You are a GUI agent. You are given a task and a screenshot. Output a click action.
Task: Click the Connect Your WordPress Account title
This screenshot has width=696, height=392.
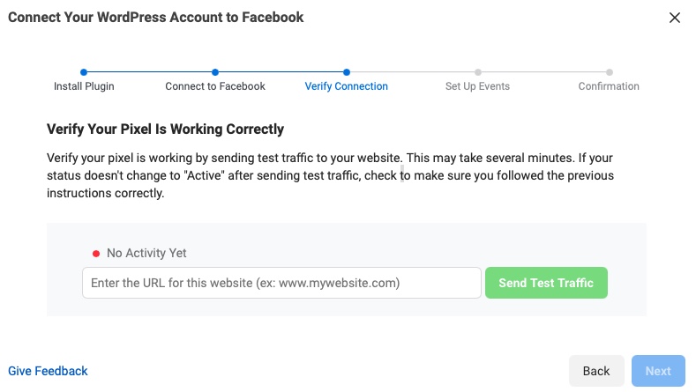pos(158,17)
